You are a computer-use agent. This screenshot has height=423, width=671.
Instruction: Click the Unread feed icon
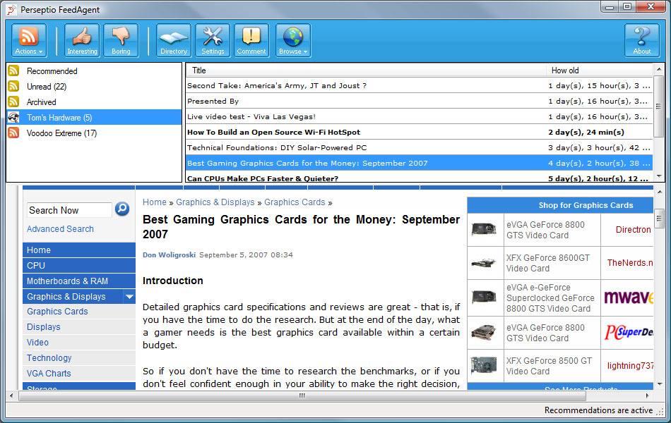(13, 86)
